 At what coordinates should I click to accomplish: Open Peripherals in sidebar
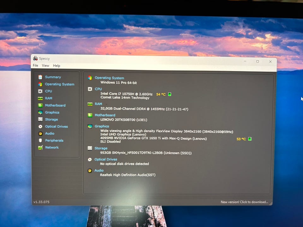pos(54,140)
